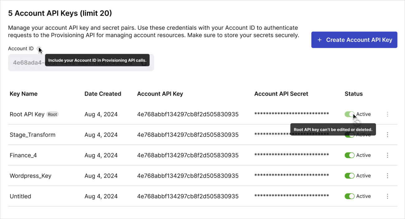The width and height of the screenshot is (405, 219).
Task: Click the date created for Untitled
Action: pyautogui.click(x=101, y=196)
